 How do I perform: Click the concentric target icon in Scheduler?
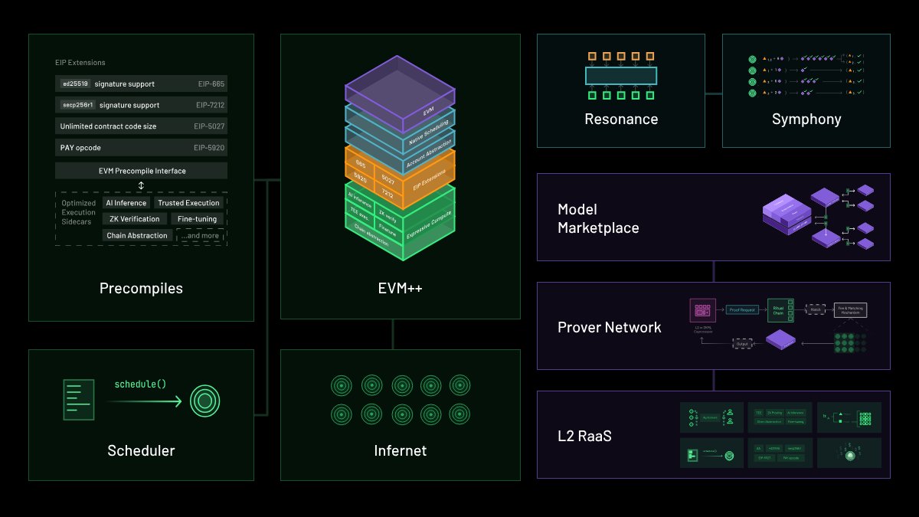click(205, 398)
